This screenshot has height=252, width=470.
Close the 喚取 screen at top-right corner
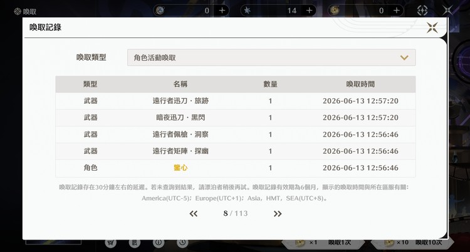coord(447,10)
